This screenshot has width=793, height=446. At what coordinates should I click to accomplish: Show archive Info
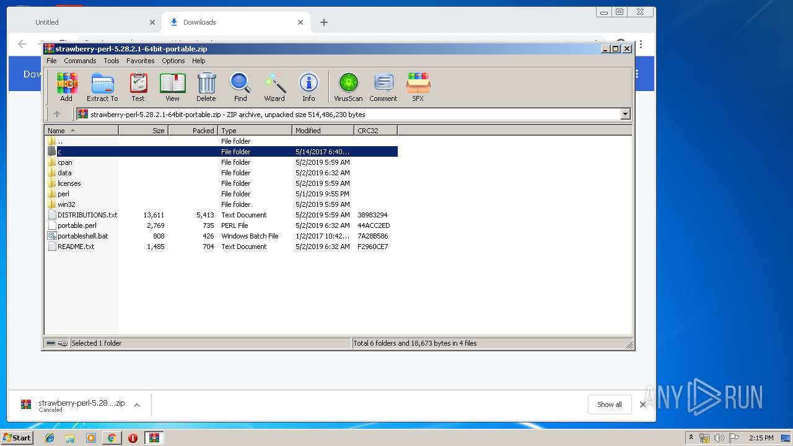click(x=309, y=87)
